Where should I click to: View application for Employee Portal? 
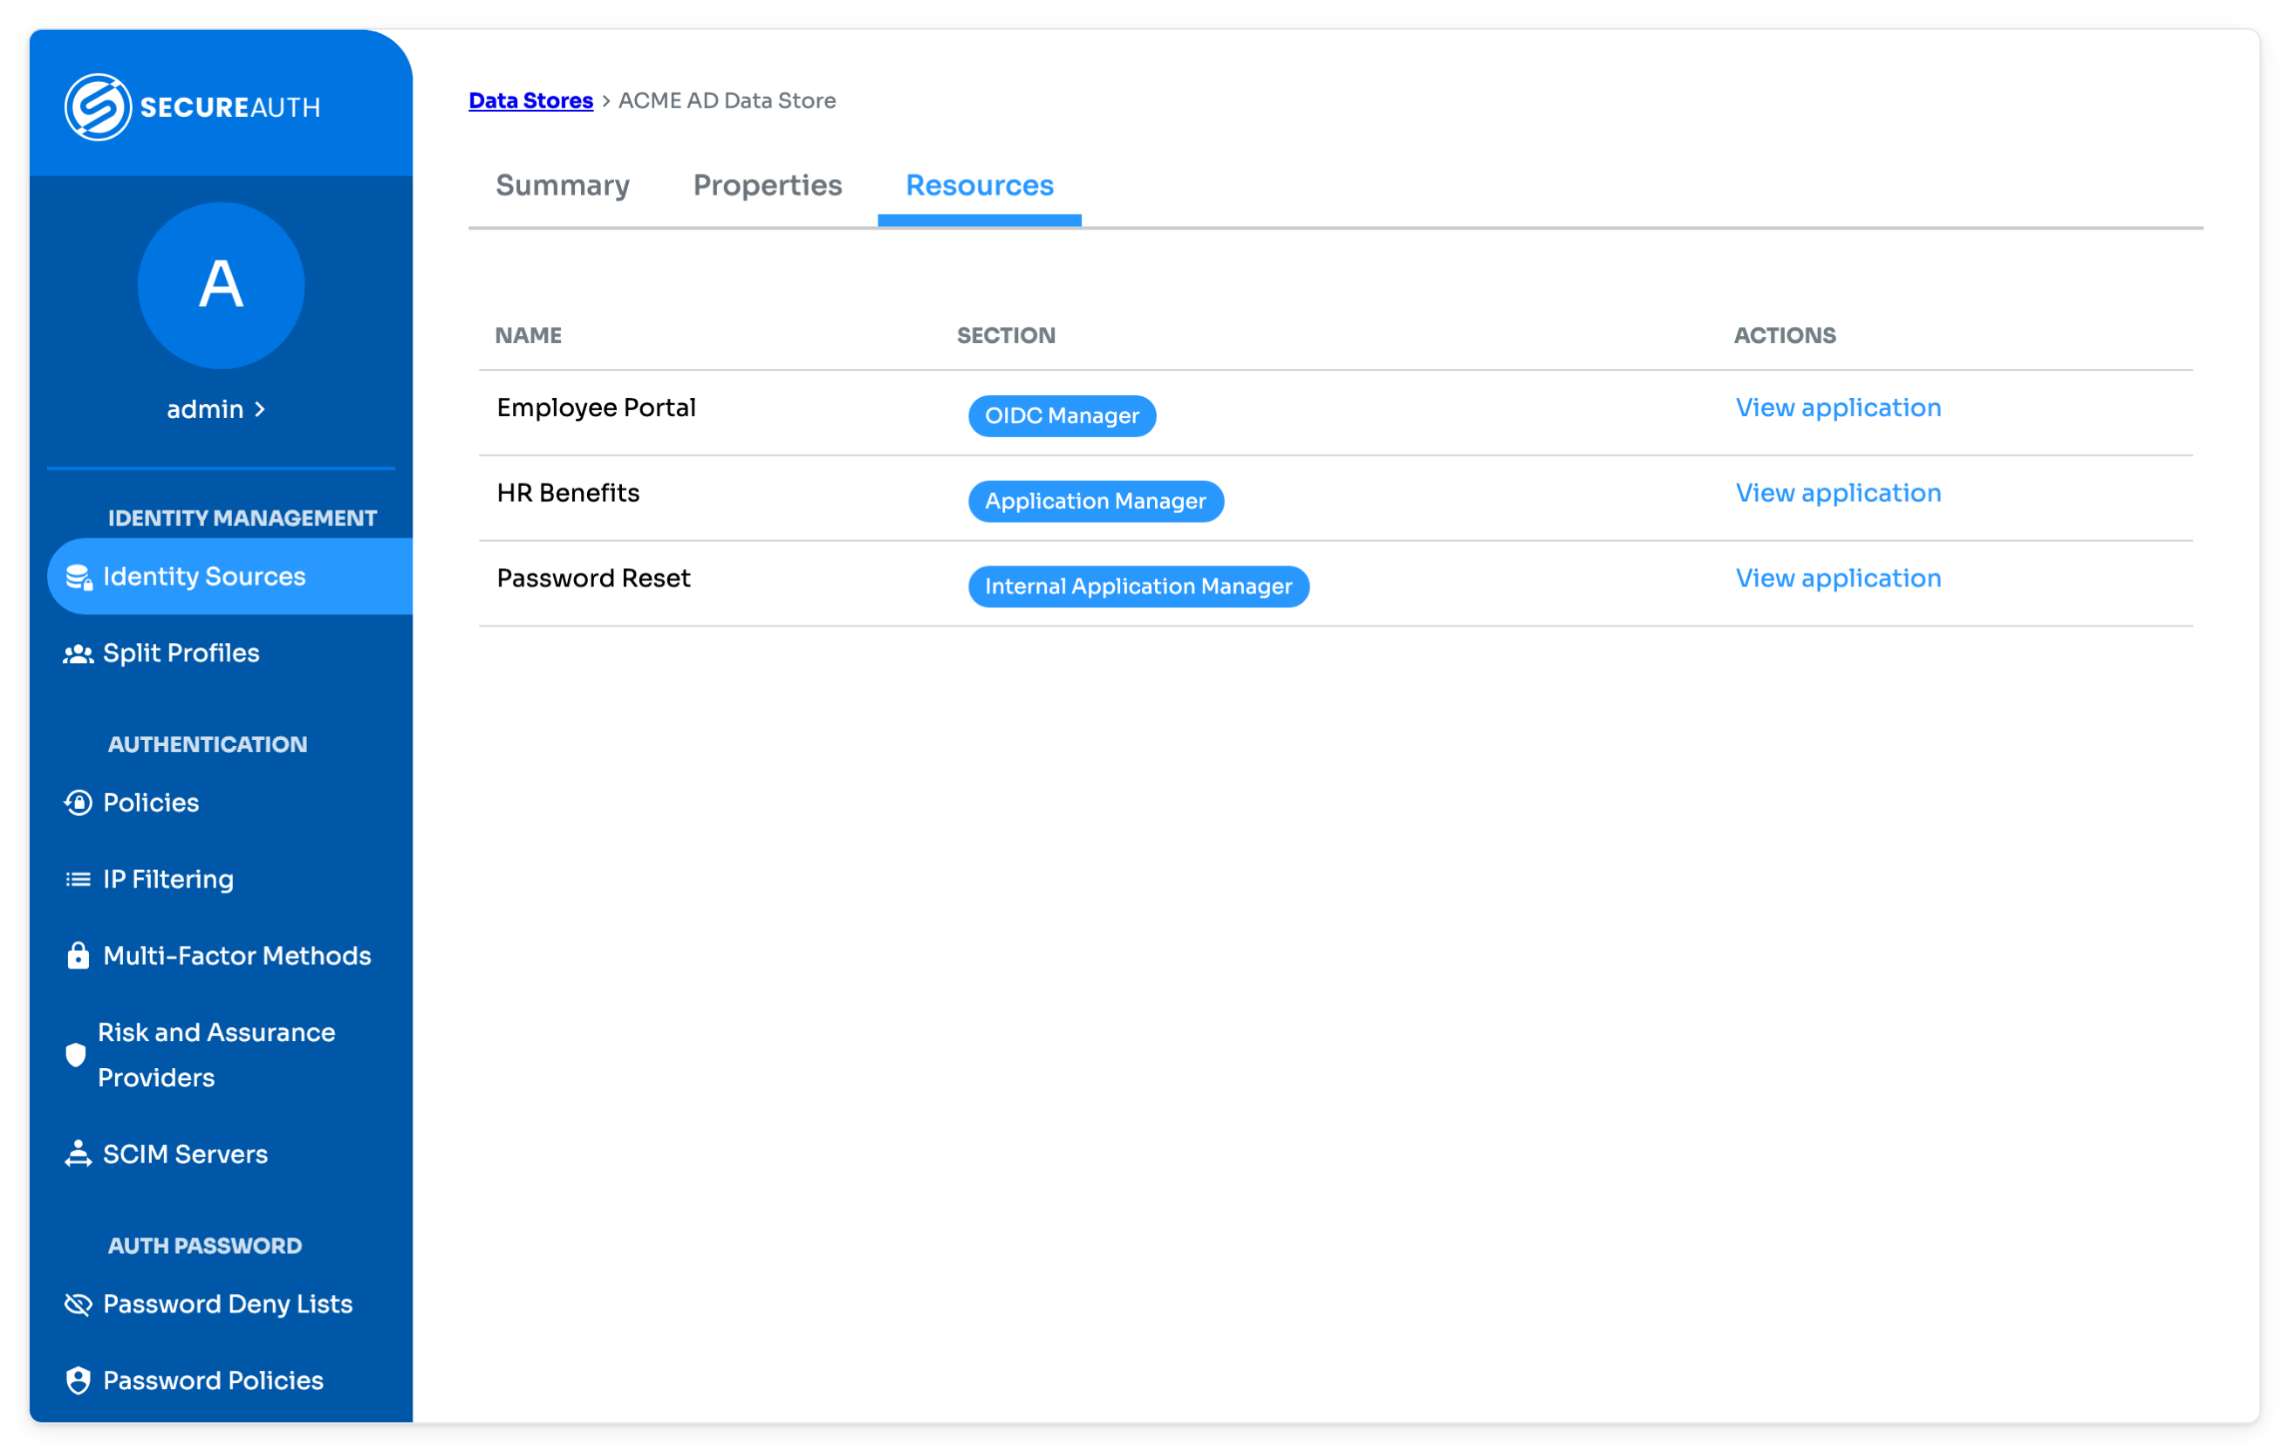click(1837, 408)
